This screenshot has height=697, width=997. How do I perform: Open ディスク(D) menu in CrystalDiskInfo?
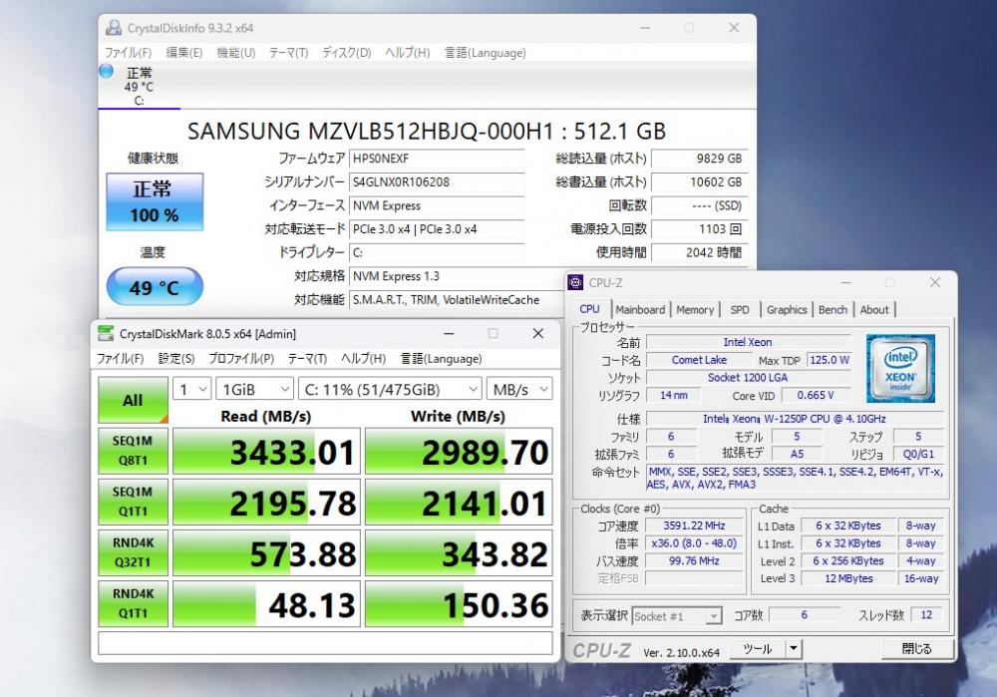[347, 53]
